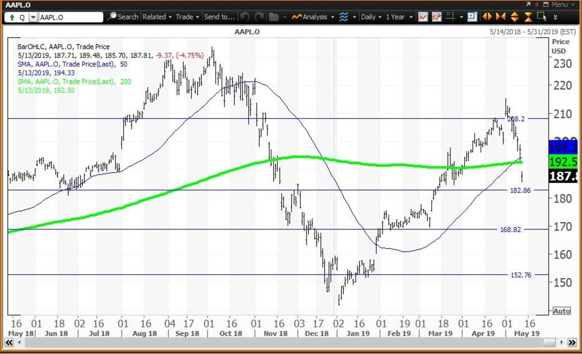
Task: Expand the chart vertically with orange arrows
Action: [515, 17]
